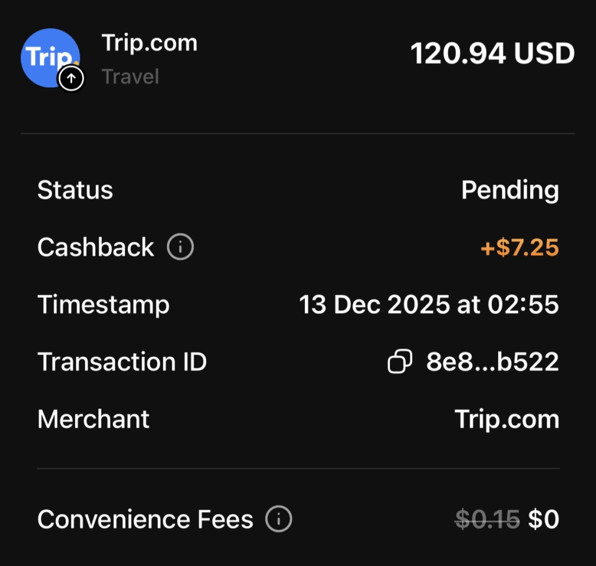Tap the $0 convenience fee amount
The image size is (596, 566).
543,519
